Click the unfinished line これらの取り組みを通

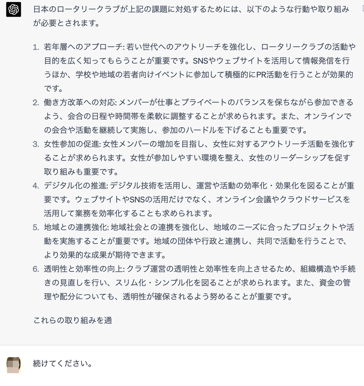[73, 320]
